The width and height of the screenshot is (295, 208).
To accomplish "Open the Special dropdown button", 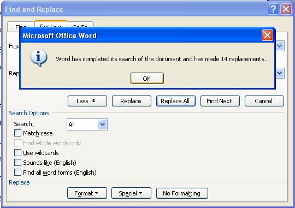I will point(131,193).
